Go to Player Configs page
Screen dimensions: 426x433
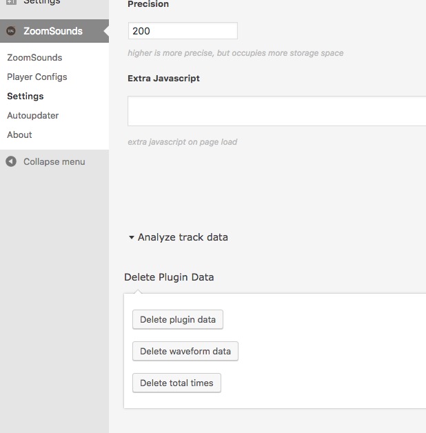(x=37, y=77)
